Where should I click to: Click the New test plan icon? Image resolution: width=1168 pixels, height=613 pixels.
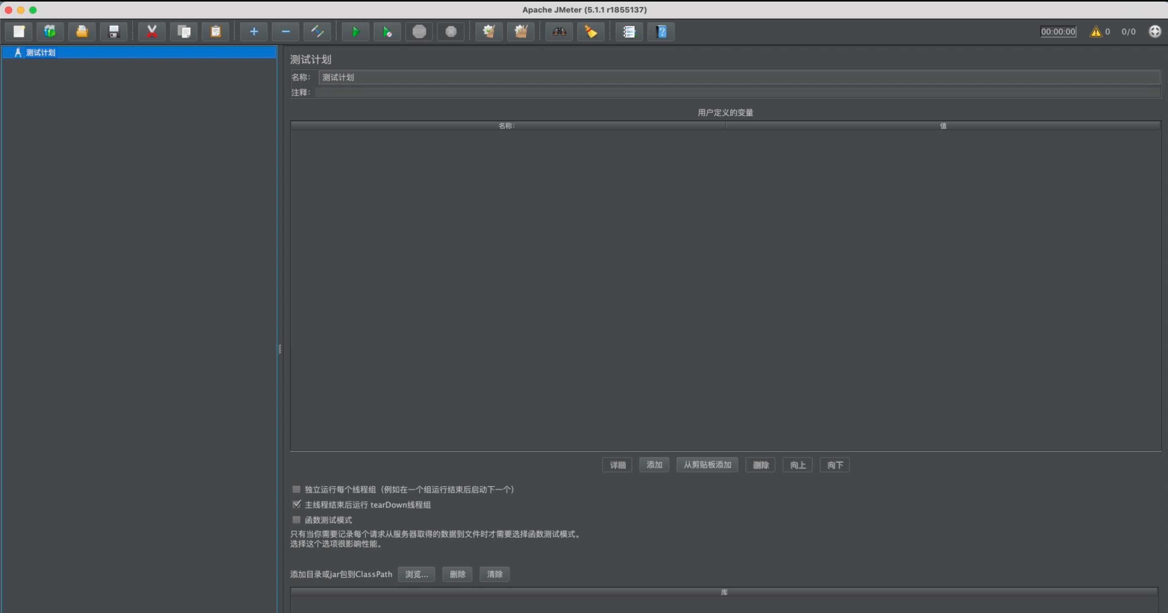click(x=19, y=32)
